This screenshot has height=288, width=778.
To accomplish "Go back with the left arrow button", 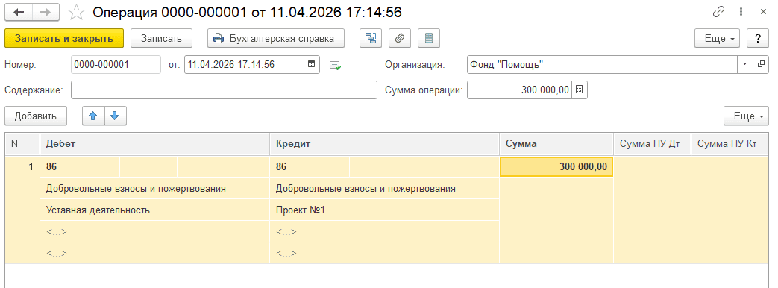I will click(x=19, y=12).
